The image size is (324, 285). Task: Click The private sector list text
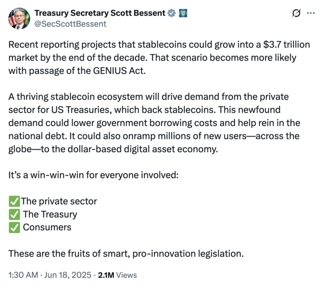[59, 201]
